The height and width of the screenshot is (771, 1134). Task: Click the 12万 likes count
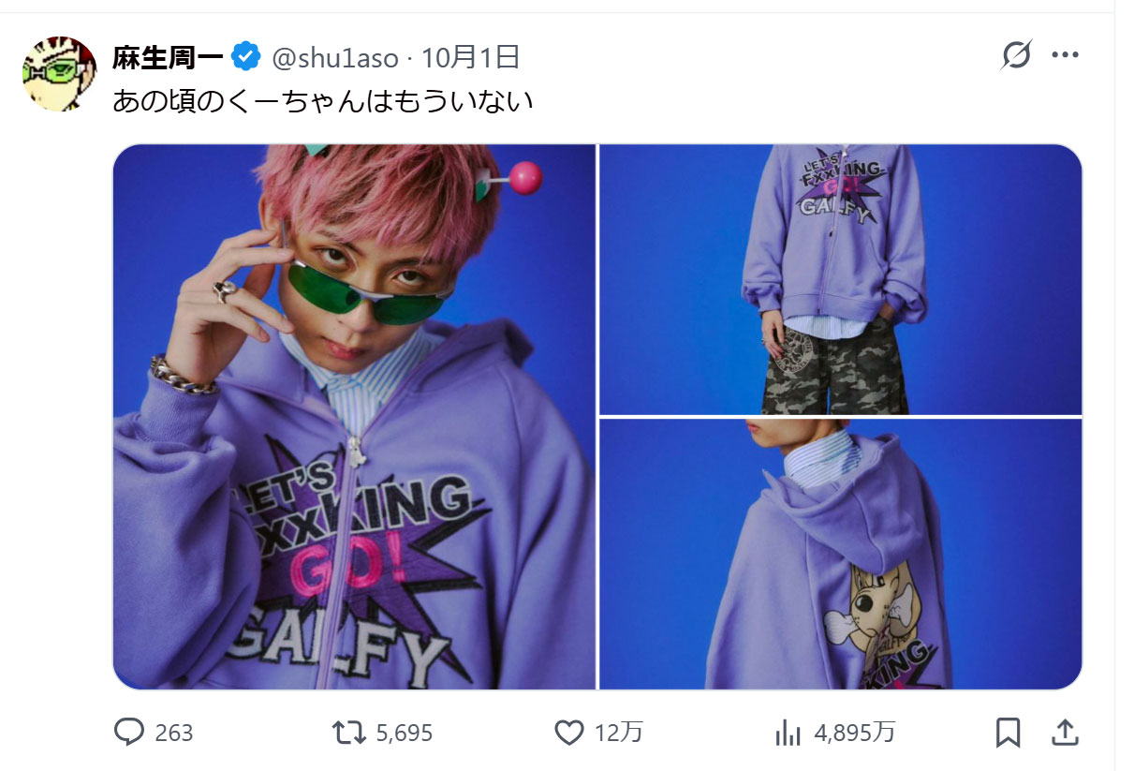(618, 733)
